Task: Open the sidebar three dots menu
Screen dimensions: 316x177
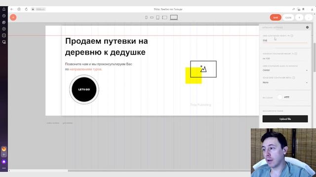Action: (x=4, y=168)
